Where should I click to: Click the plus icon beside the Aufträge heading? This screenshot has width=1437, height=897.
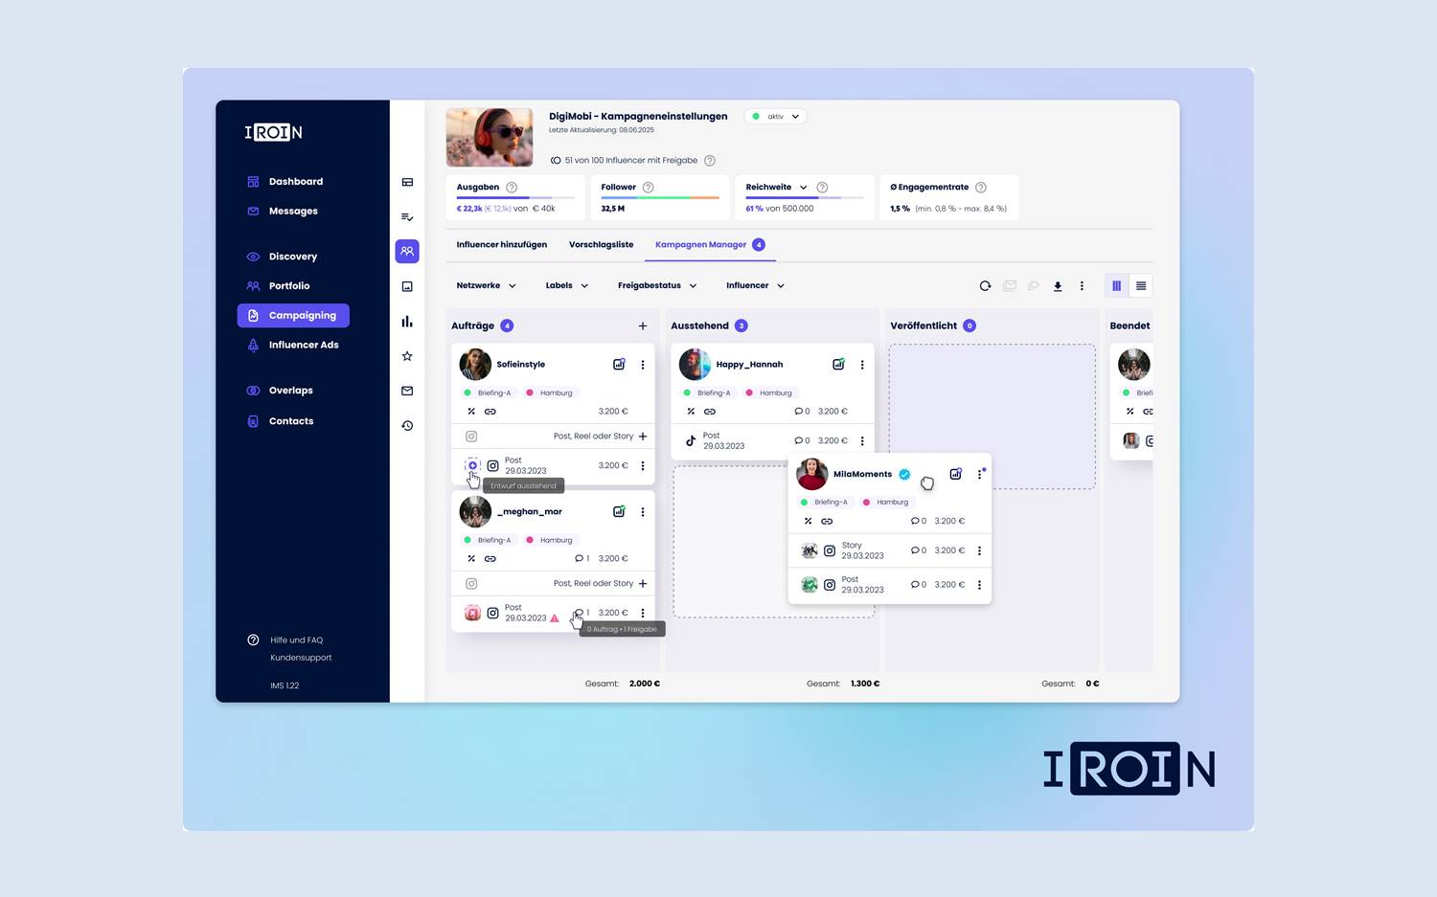(x=643, y=326)
